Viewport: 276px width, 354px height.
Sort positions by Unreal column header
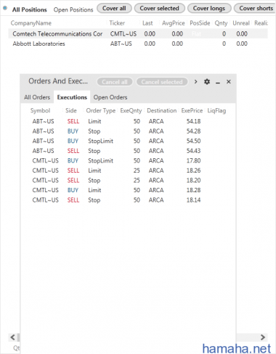click(x=241, y=23)
